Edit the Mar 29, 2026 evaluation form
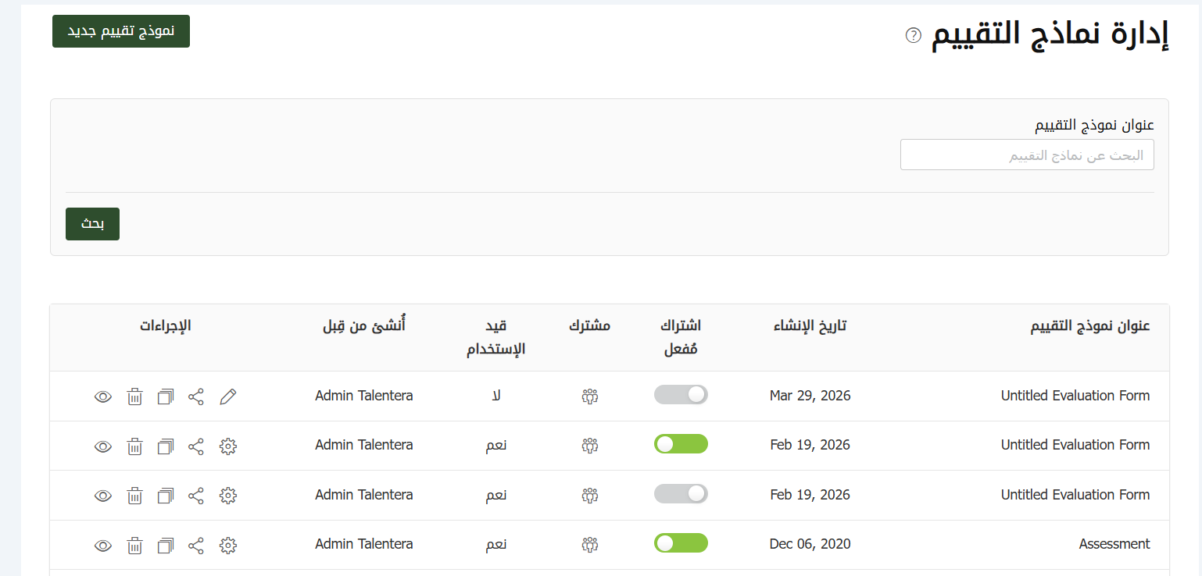 coord(227,396)
